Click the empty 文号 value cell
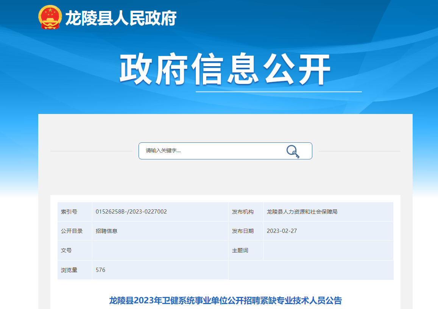438x309 pixels. point(160,250)
